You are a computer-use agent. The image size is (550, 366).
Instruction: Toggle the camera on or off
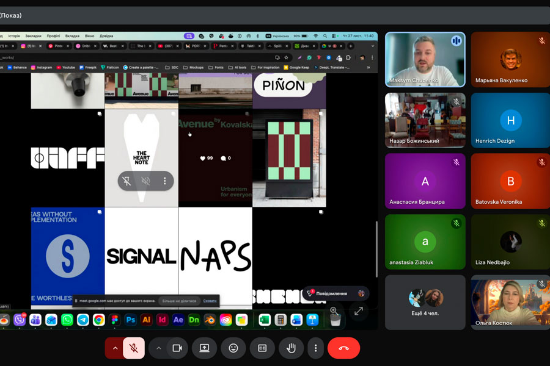click(x=177, y=348)
